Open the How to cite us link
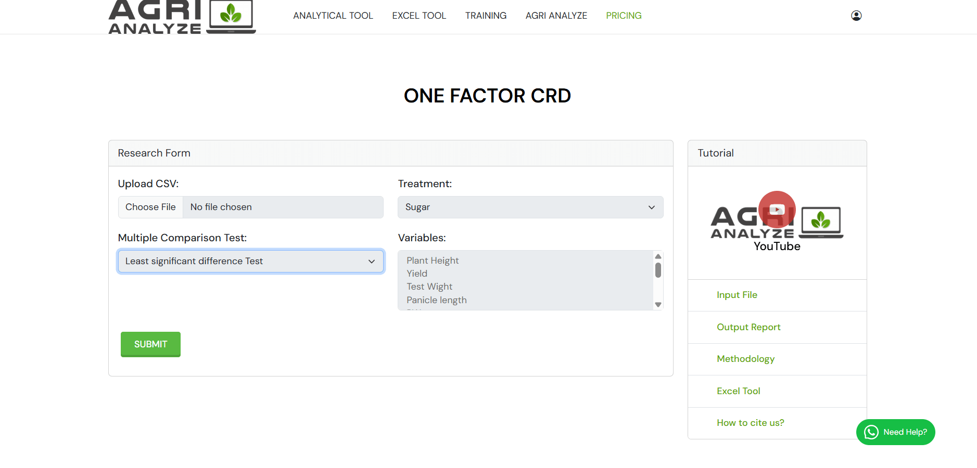The height and width of the screenshot is (468, 977). pyautogui.click(x=750, y=423)
